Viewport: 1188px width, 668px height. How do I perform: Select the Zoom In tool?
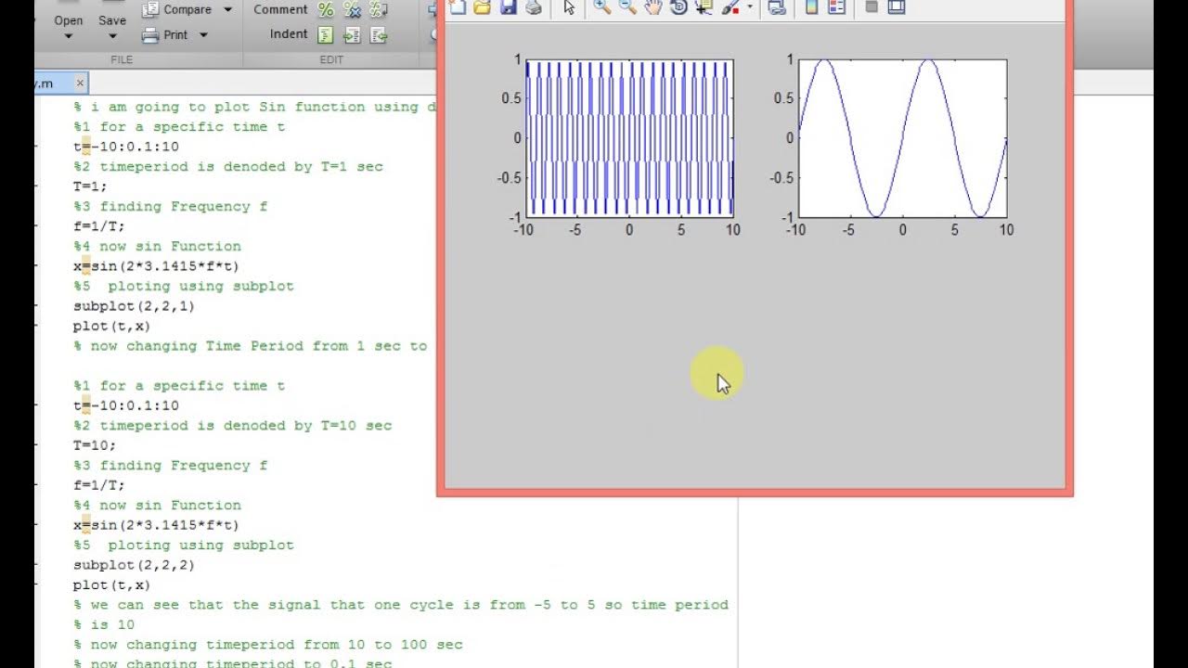coord(601,7)
